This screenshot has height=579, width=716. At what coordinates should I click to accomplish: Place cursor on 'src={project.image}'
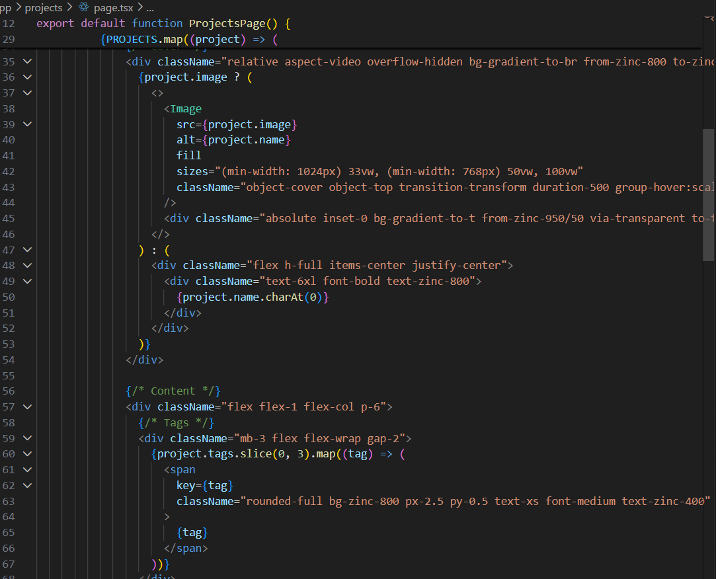[x=237, y=125]
